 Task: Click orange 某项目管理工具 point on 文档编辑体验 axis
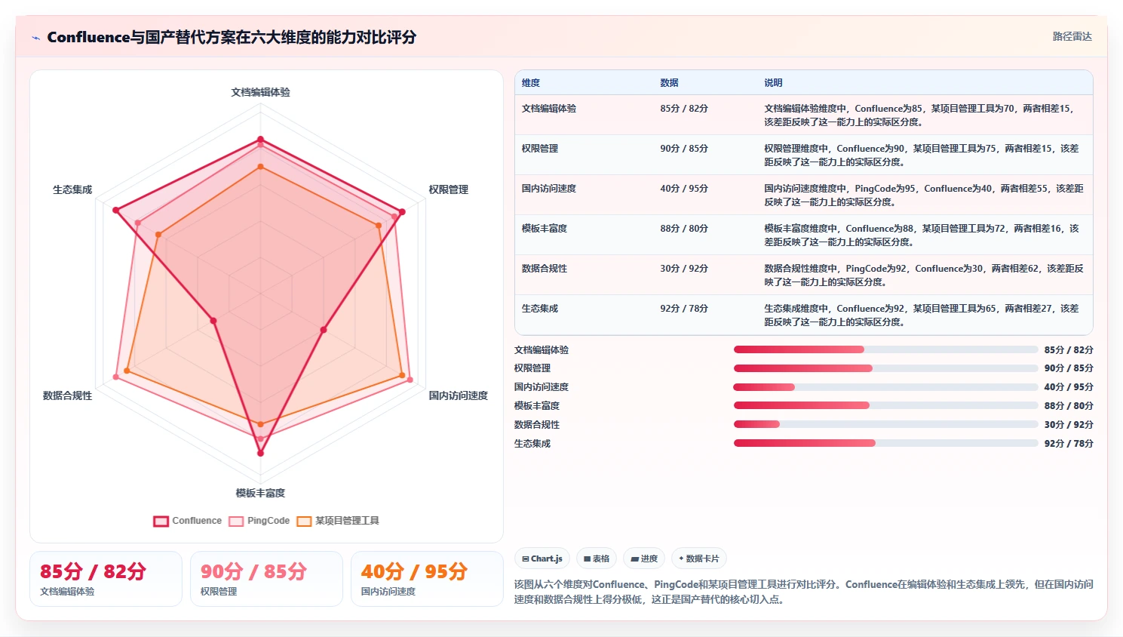pyautogui.click(x=260, y=167)
